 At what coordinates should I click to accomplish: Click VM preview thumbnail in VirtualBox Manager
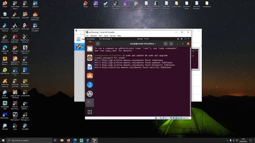pyautogui.click(x=195, y=59)
